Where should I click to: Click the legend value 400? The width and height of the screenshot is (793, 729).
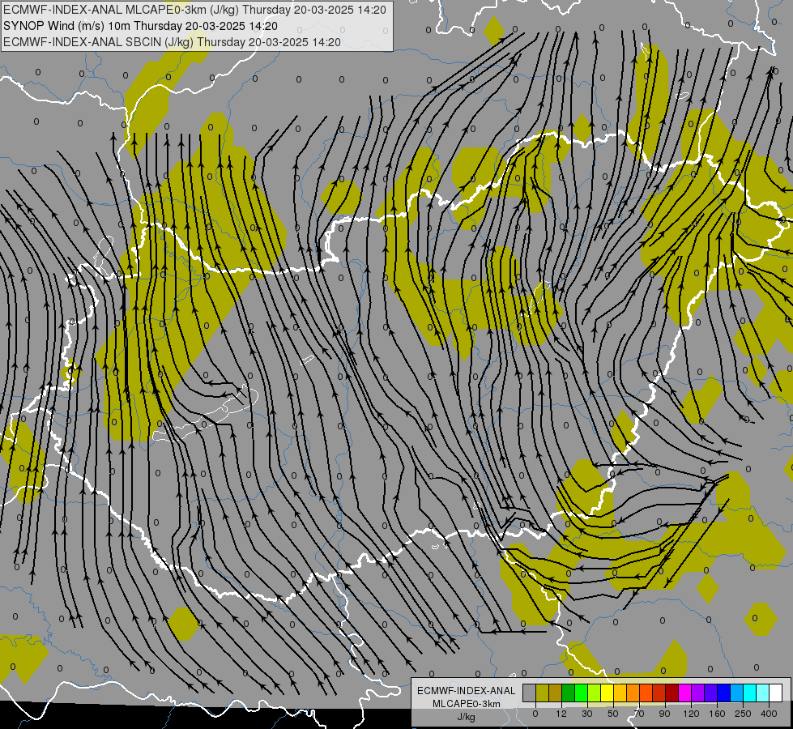(x=769, y=714)
